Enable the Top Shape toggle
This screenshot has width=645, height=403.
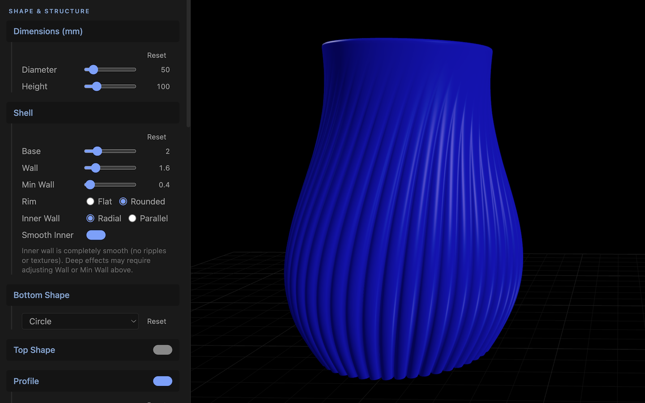pyautogui.click(x=163, y=350)
